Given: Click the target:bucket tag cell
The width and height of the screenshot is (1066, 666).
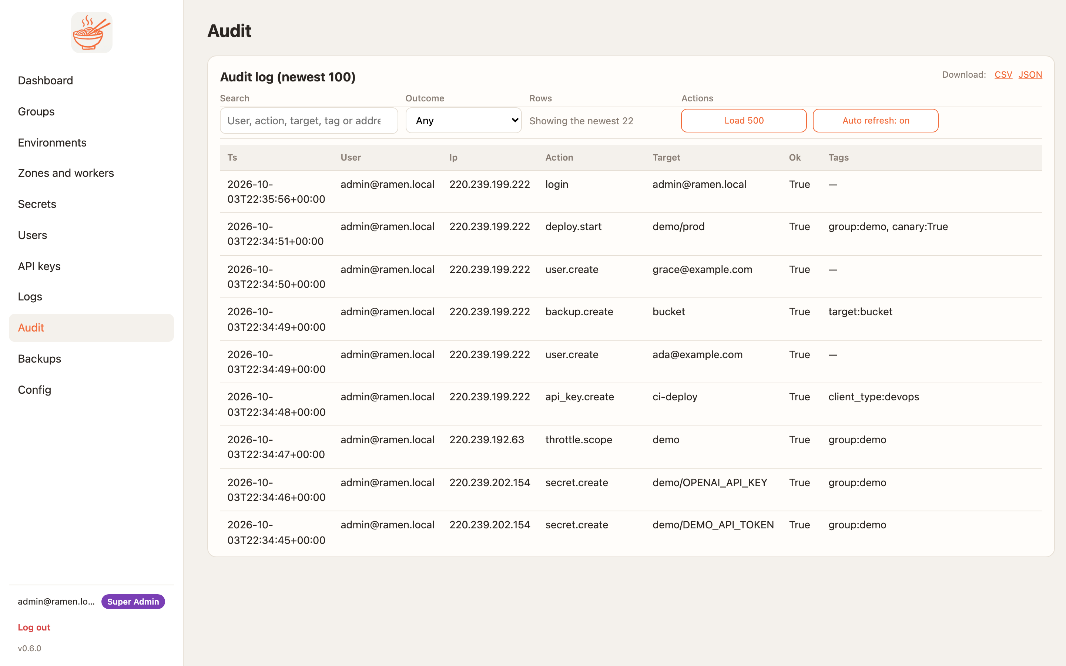Looking at the screenshot, I should [860, 312].
